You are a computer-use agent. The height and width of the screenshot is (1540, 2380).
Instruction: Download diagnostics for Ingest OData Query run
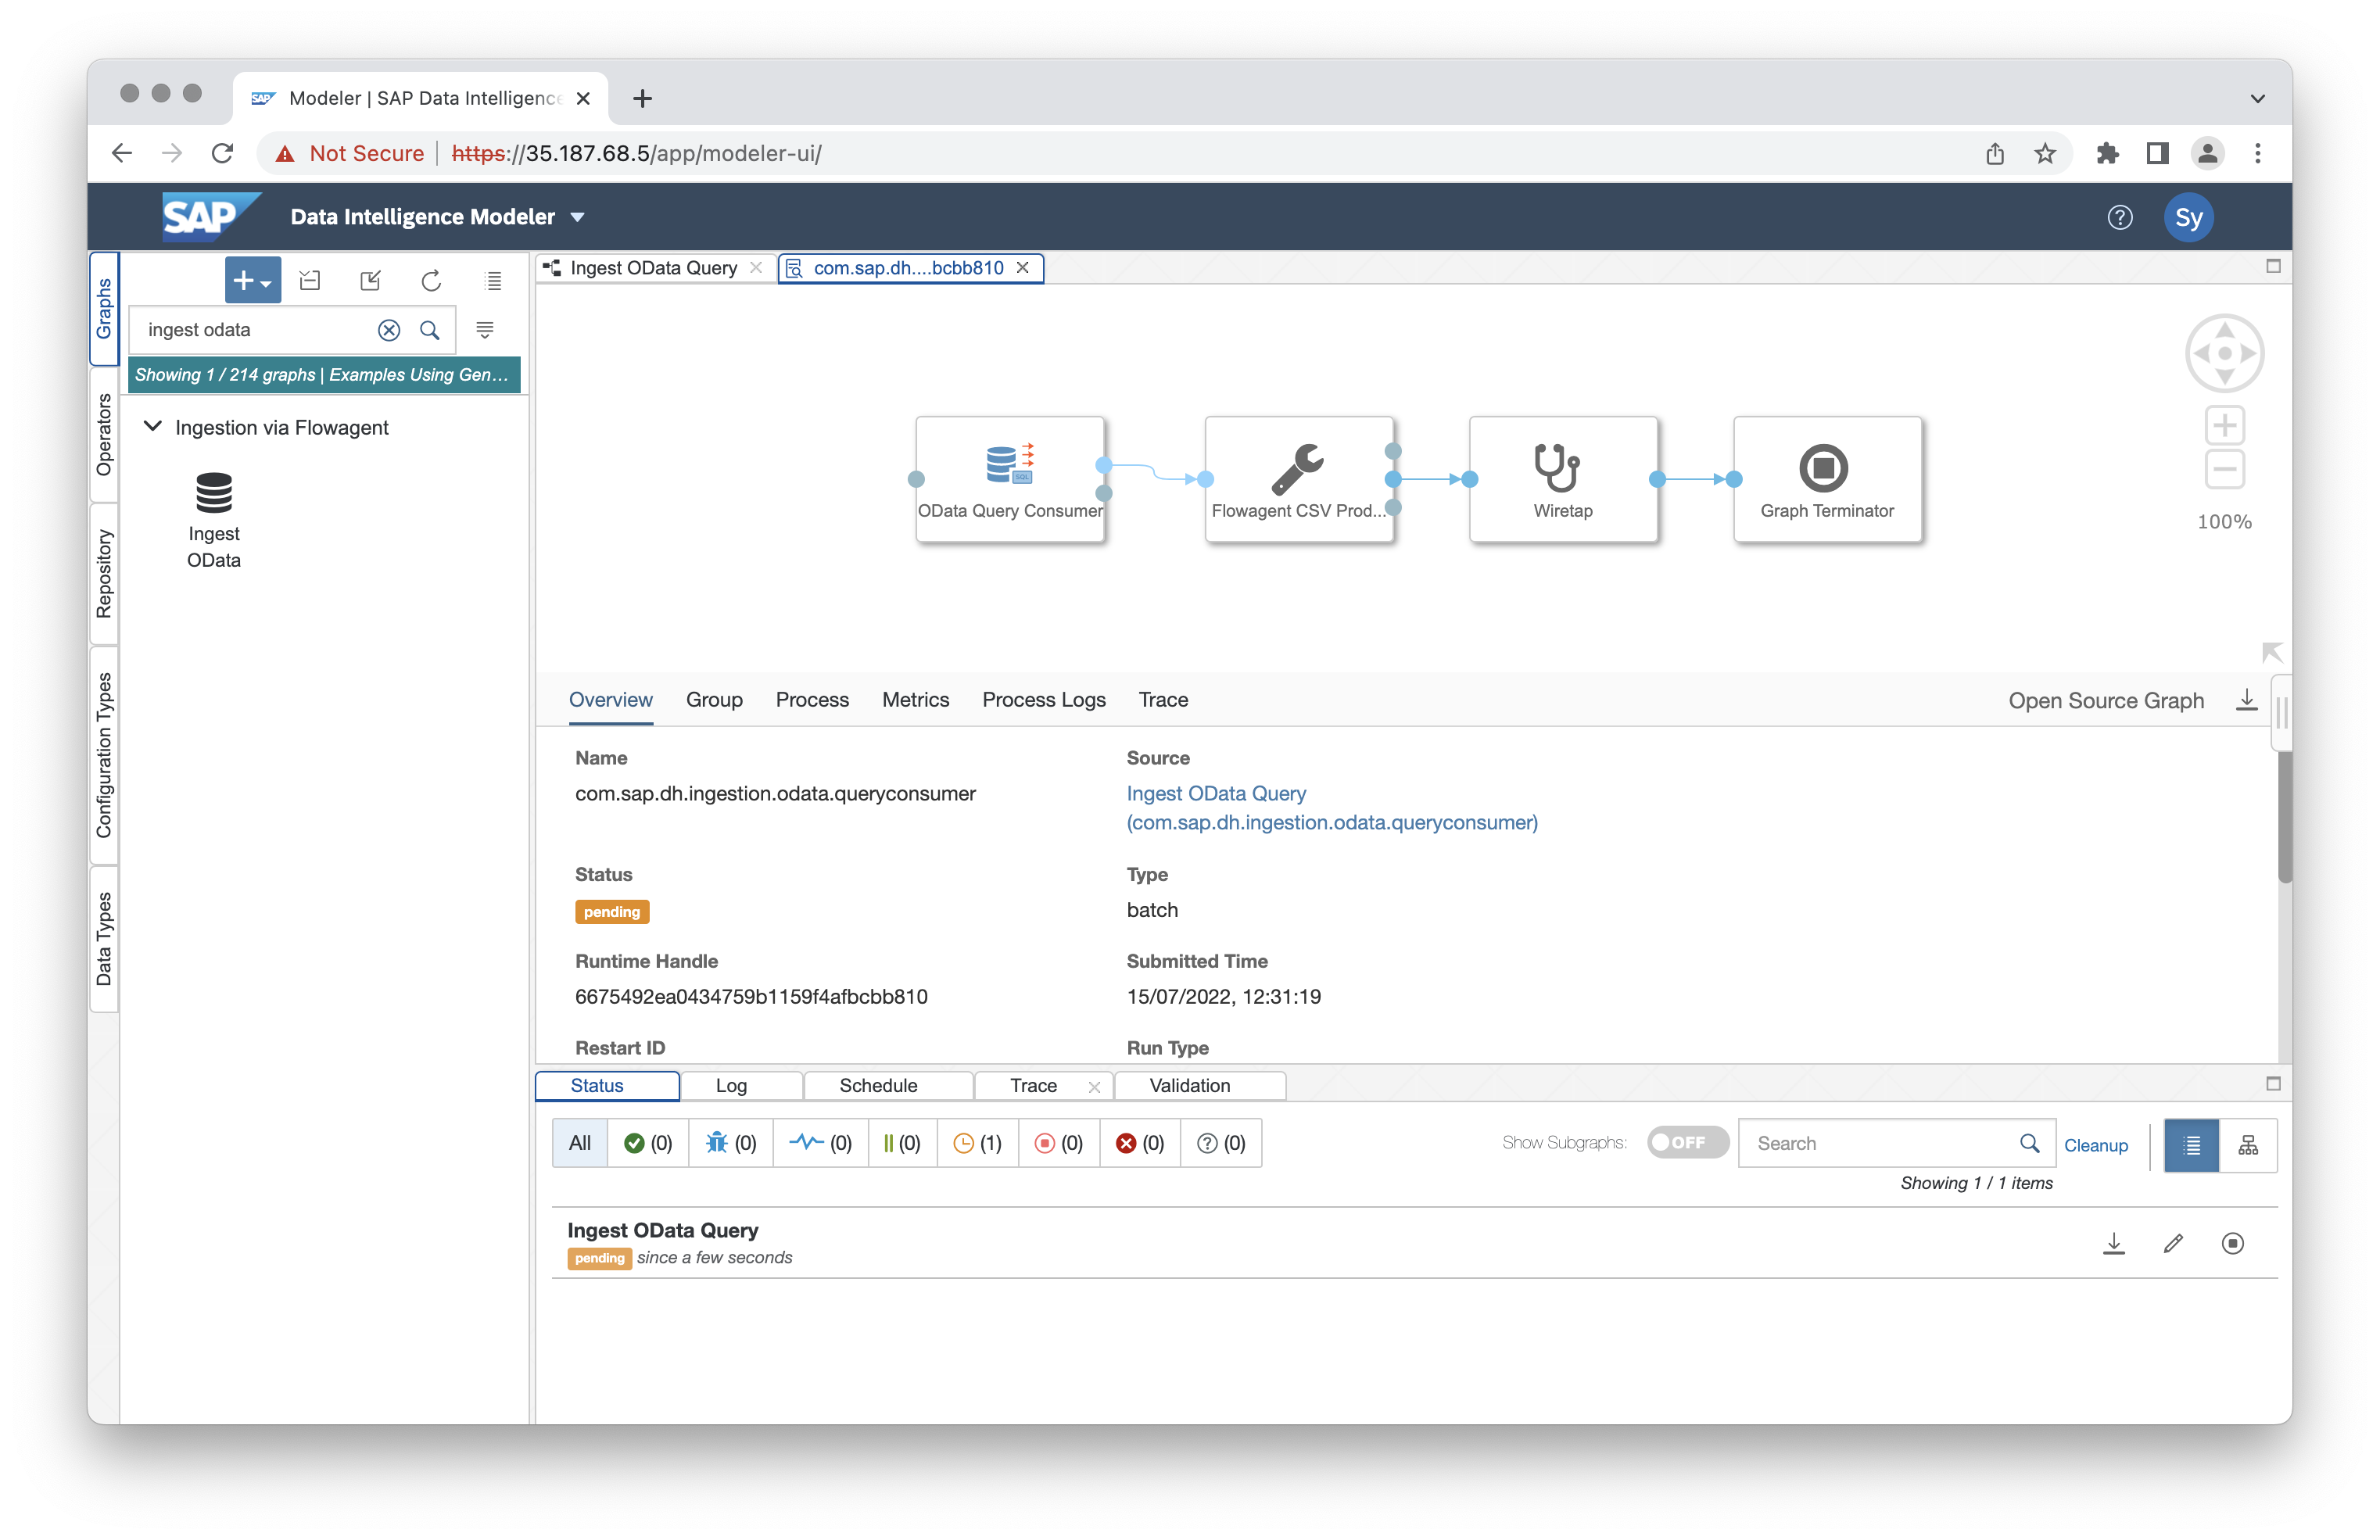(x=2113, y=1243)
